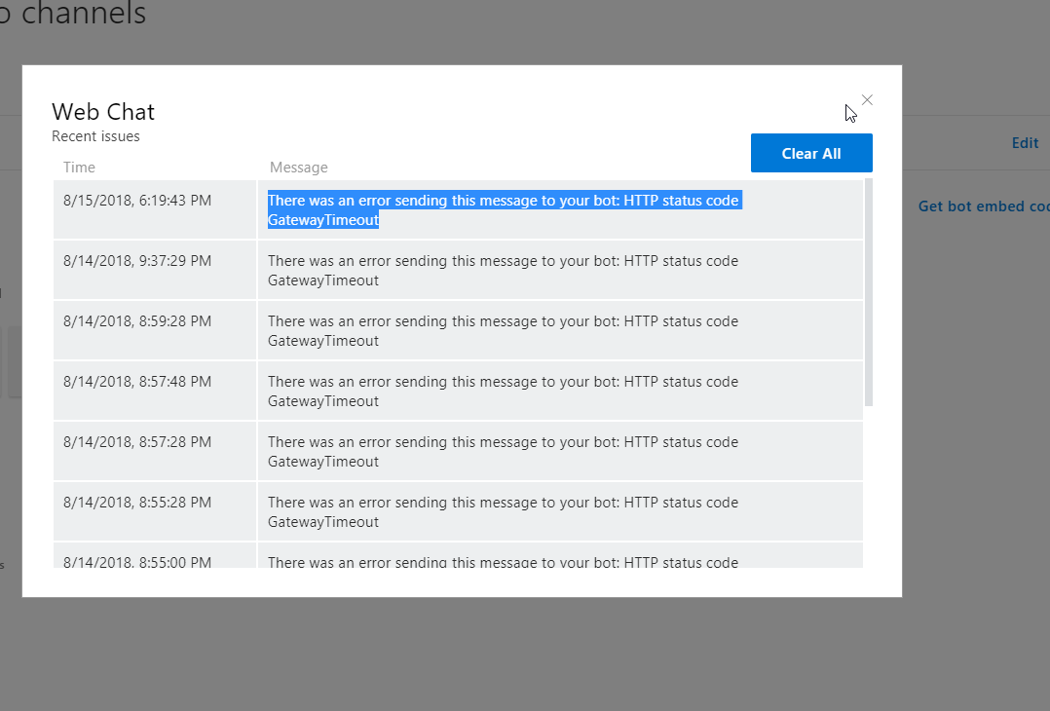Click the 8/15/2018 timestamp cell
1050x711 pixels.
138,200
